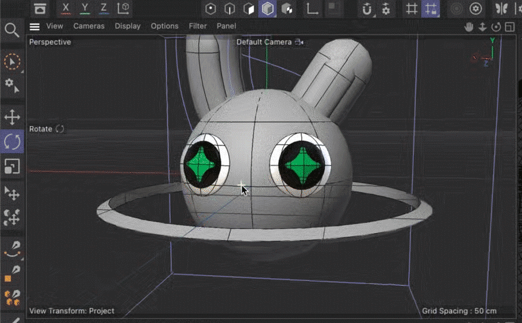
Task: Open the search magnifier tool
Action: (x=12, y=30)
